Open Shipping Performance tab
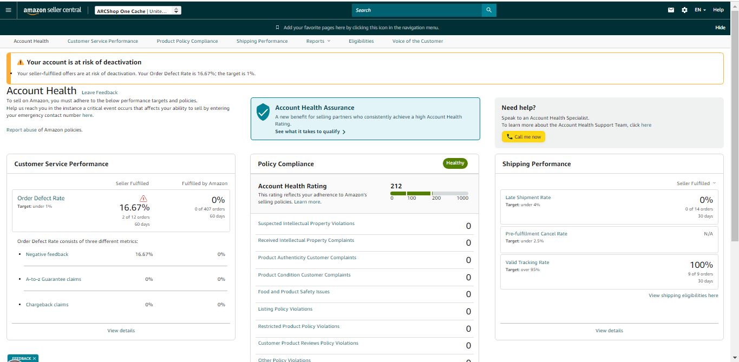 coord(262,41)
